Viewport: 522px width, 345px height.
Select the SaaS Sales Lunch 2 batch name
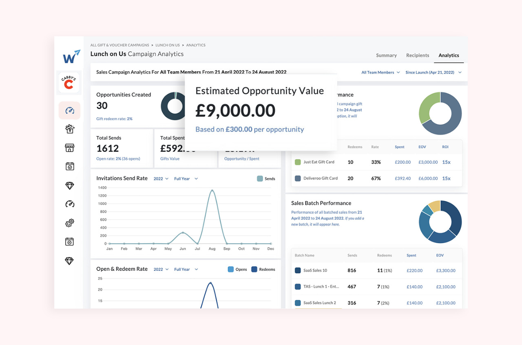[x=320, y=303]
